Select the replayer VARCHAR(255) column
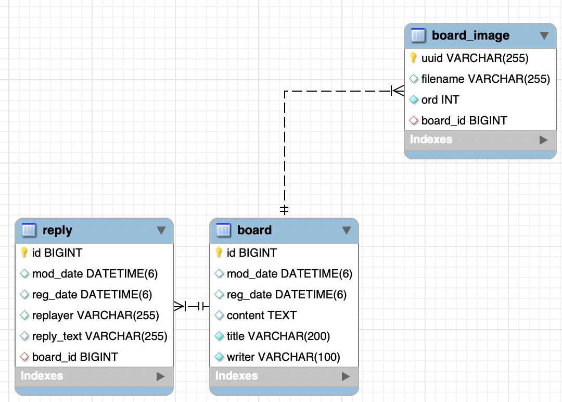Screen dimensions: 562x402 click(95, 316)
